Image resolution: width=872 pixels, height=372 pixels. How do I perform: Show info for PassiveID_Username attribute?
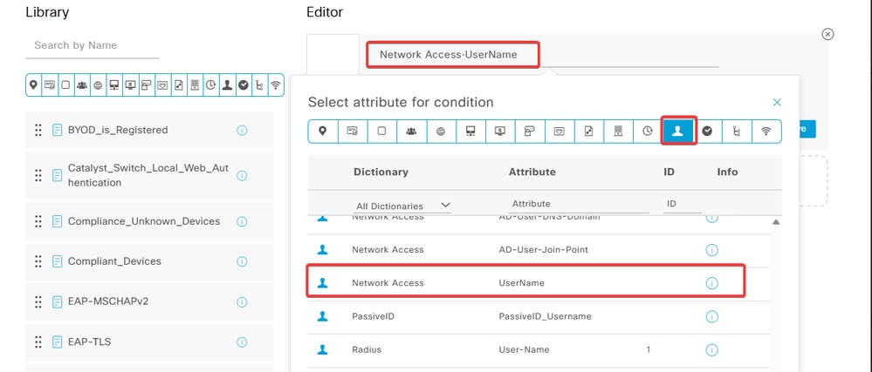pyautogui.click(x=711, y=316)
